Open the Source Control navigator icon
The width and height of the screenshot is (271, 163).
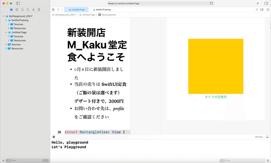(x=17, y=10)
